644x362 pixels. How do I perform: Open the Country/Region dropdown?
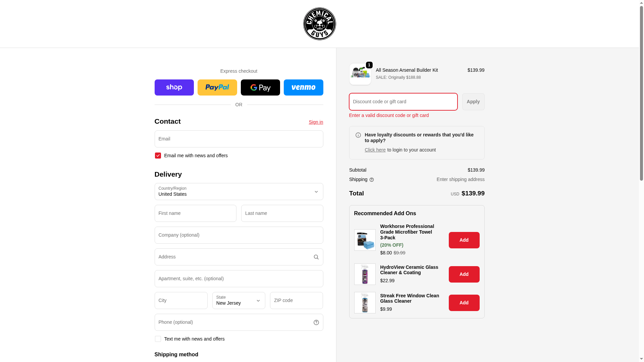[239, 192]
